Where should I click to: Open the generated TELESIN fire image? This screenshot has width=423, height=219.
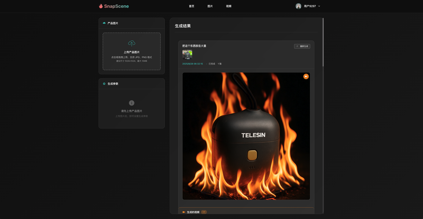(246, 136)
